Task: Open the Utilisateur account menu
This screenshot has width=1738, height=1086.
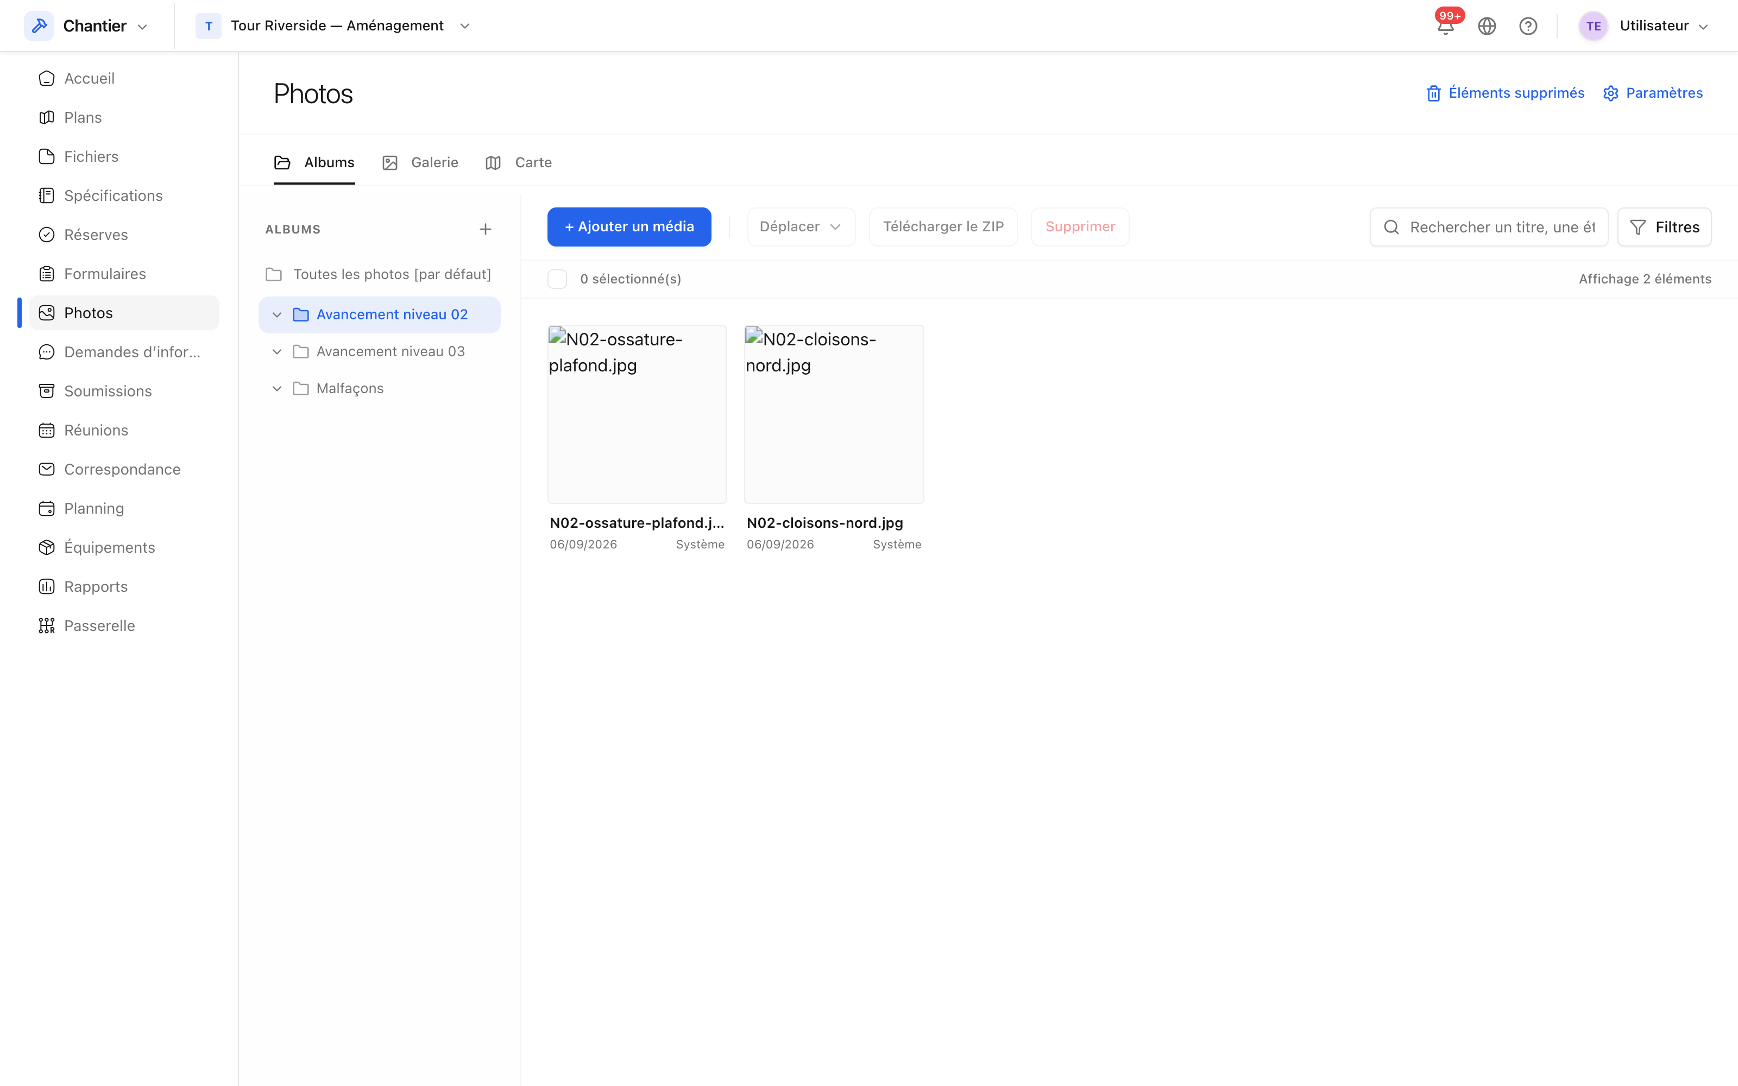Action: [x=1643, y=26]
